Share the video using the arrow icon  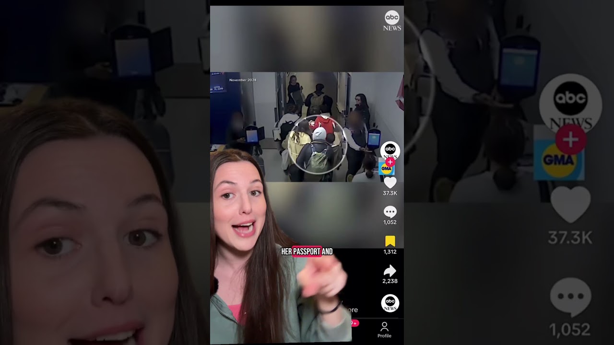(x=390, y=271)
